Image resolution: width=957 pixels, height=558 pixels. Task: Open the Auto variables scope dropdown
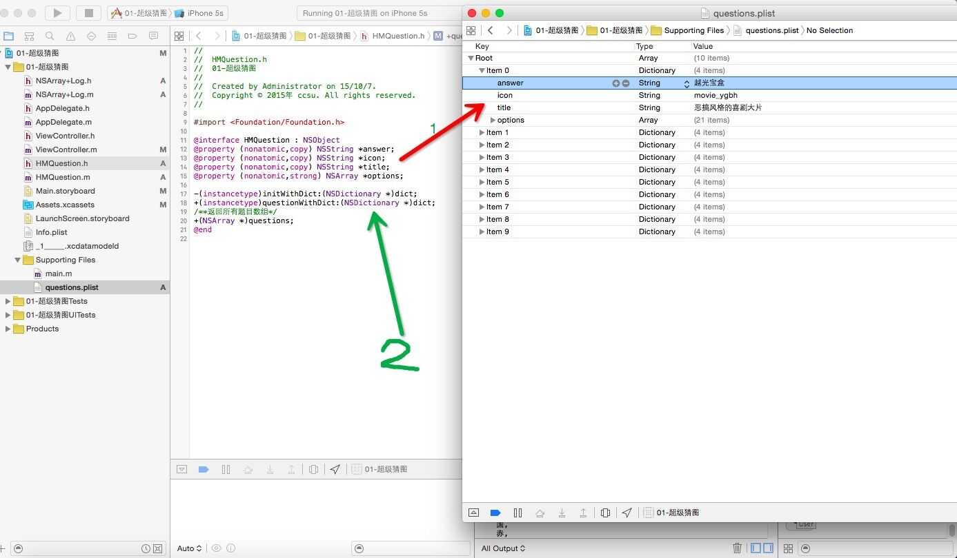click(x=189, y=548)
